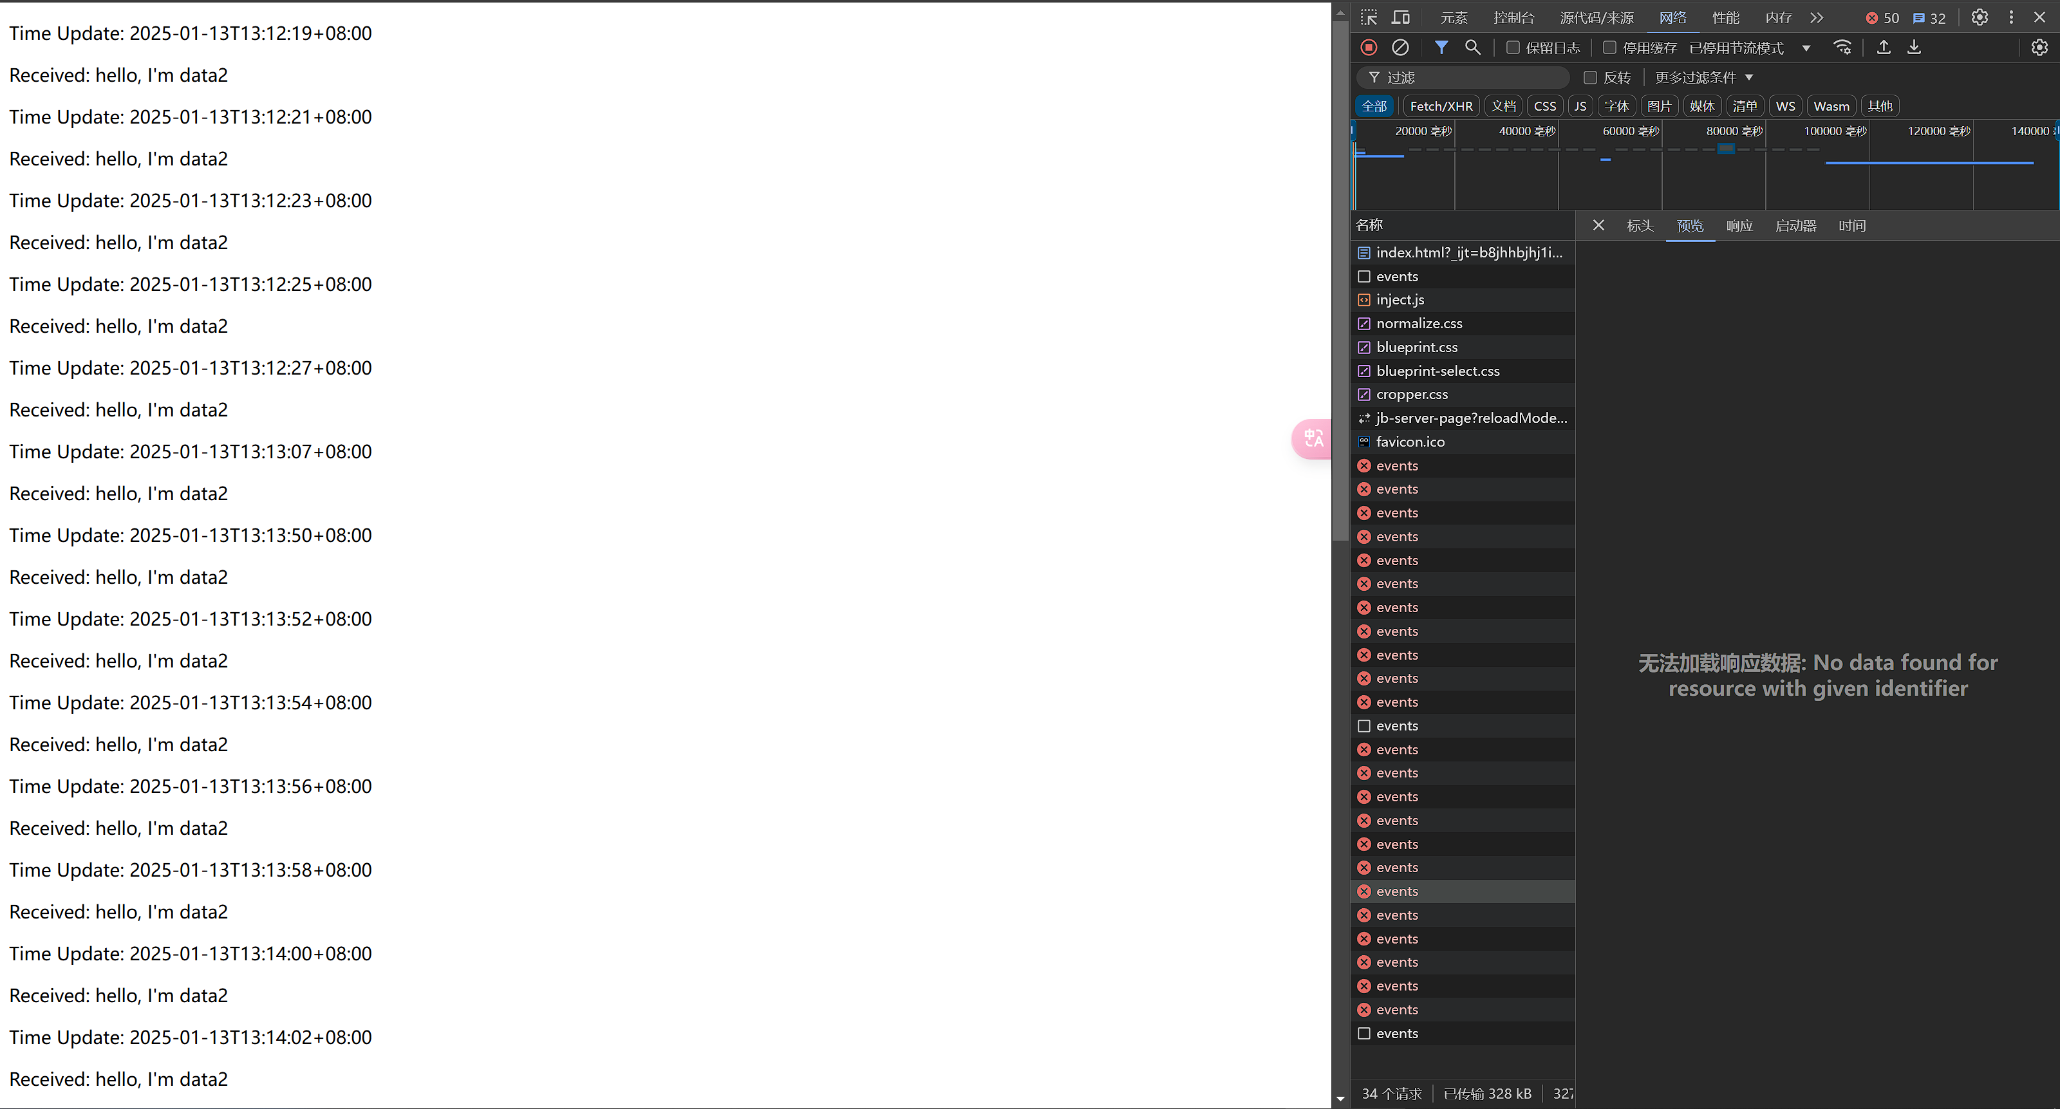Open network search magnifier icon

[x=1472, y=47]
